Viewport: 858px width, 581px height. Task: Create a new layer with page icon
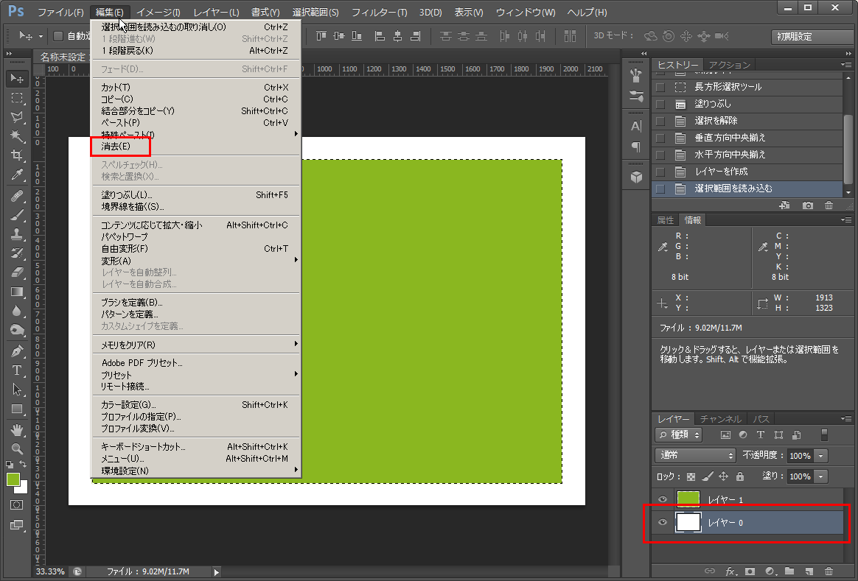pyautogui.click(x=809, y=571)
